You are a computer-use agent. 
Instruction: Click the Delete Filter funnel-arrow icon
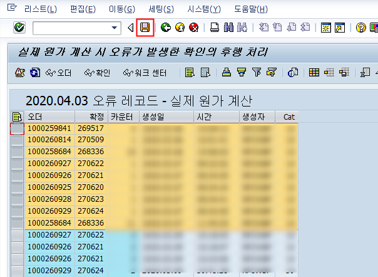[x=272, y=72]
